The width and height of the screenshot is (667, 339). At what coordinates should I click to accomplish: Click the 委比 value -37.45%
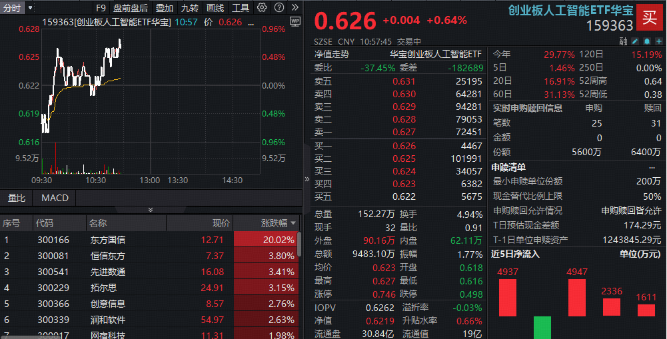tap(378, 68)
